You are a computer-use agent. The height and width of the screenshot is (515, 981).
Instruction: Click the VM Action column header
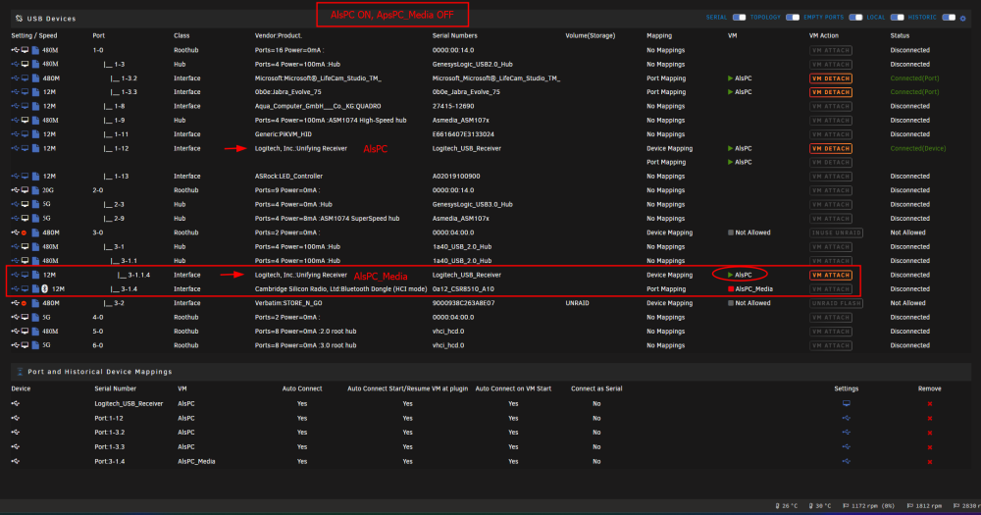click(824, 35)
